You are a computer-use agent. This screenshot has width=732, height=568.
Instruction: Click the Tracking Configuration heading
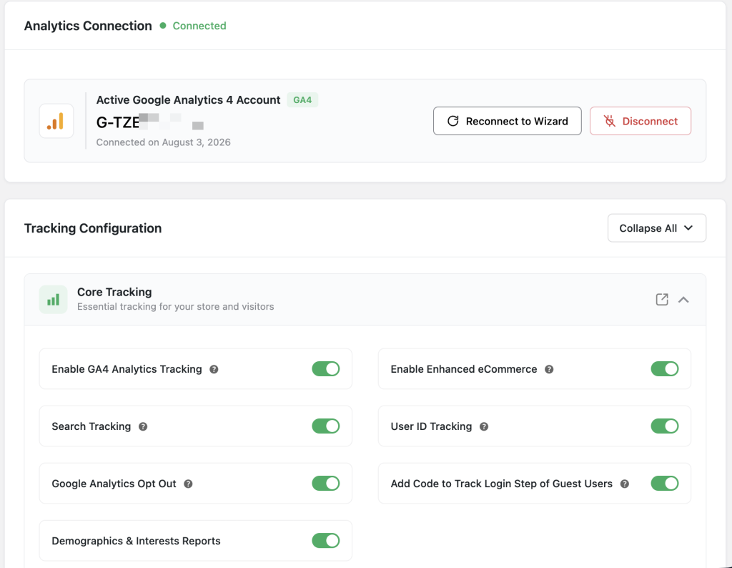point(93,228)
